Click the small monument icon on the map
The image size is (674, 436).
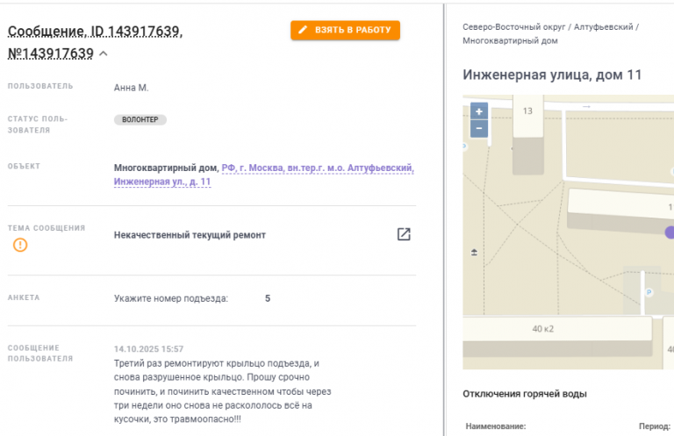475,253
